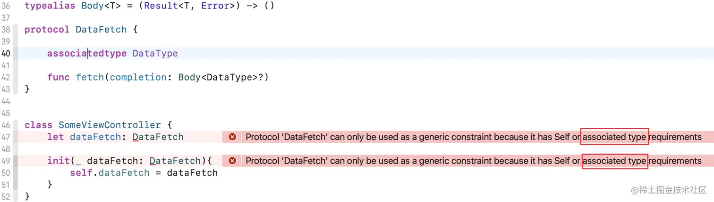Click the SomeViewController class name
This screenshot has height=202, width=714.
[x=110, y=125]
